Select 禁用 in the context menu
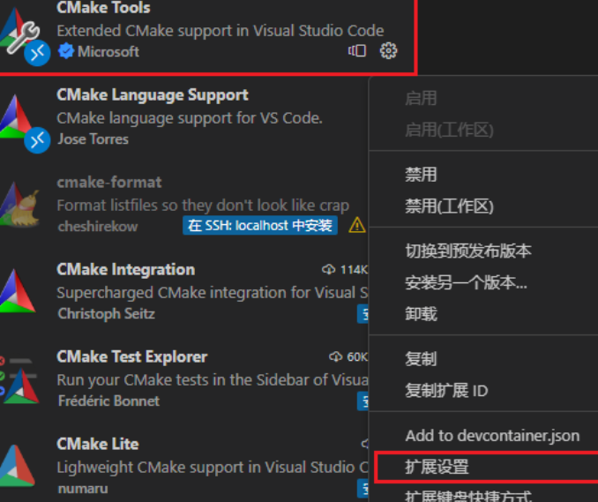 click(x=421, y=175)
